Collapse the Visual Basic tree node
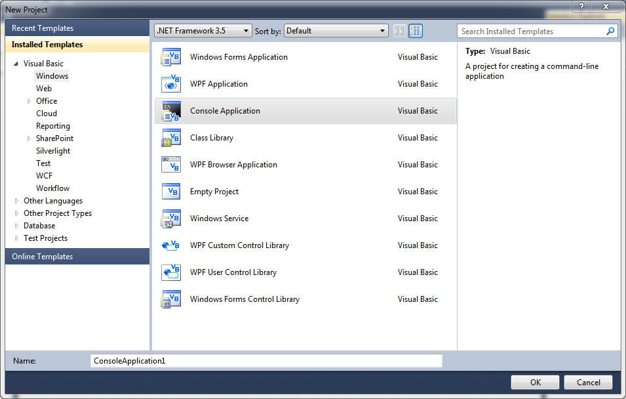The width and height of the screenshot is (626, 399). click(16, 64)
